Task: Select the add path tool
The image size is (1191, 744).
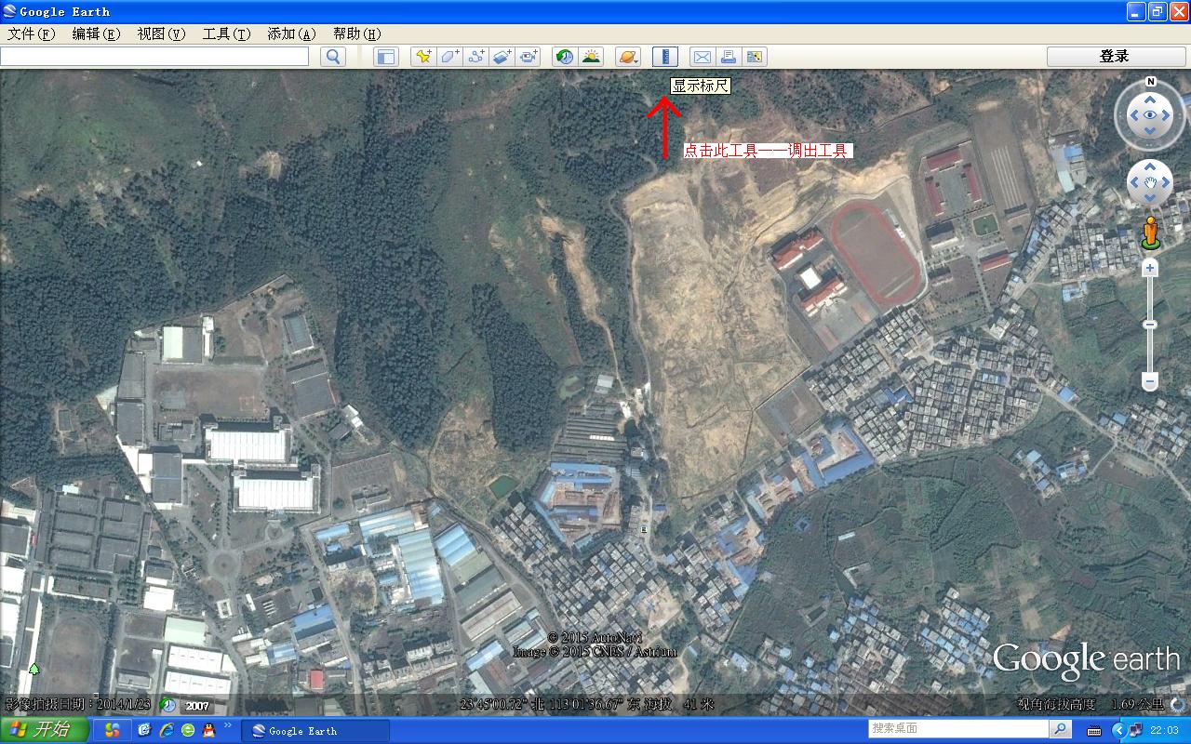Action: [476, 57]
